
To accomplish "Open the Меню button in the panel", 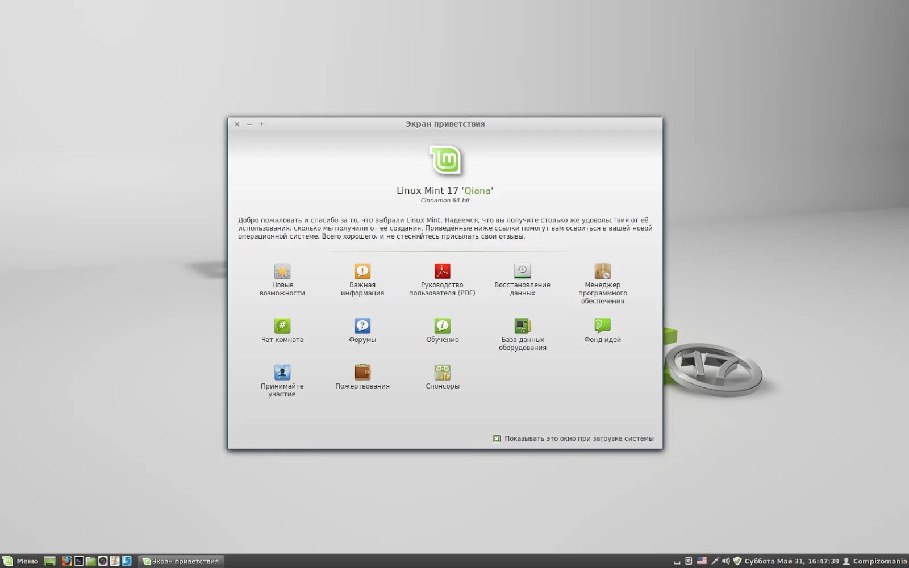I will point(20,561).
